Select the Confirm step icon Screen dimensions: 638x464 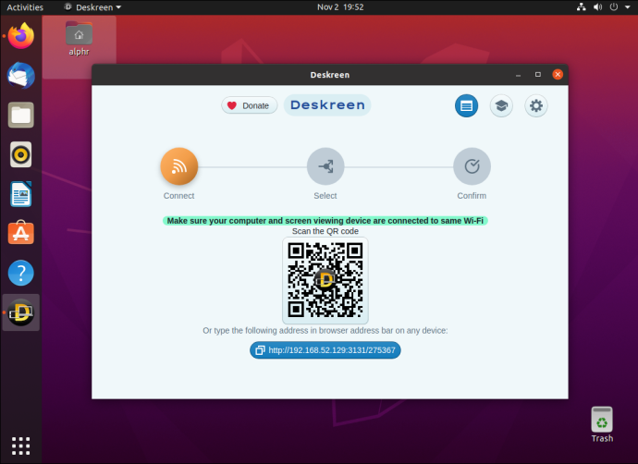472,166
